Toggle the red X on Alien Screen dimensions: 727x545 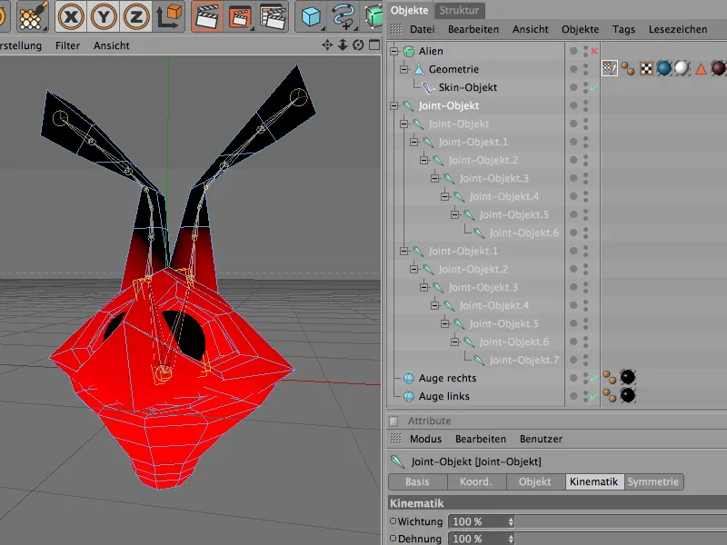click(594, 51)
